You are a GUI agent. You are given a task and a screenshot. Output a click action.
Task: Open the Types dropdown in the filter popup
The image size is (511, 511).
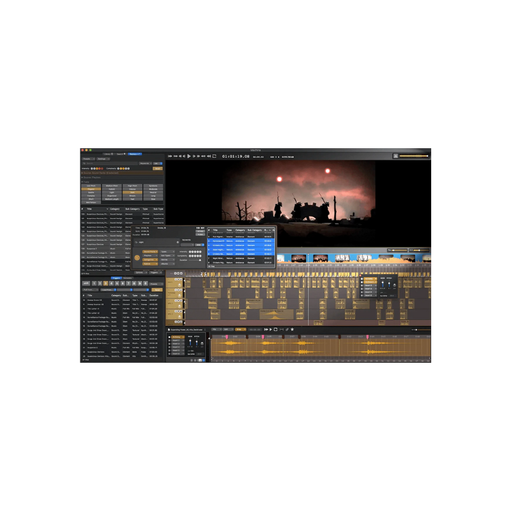coord(167,251)
